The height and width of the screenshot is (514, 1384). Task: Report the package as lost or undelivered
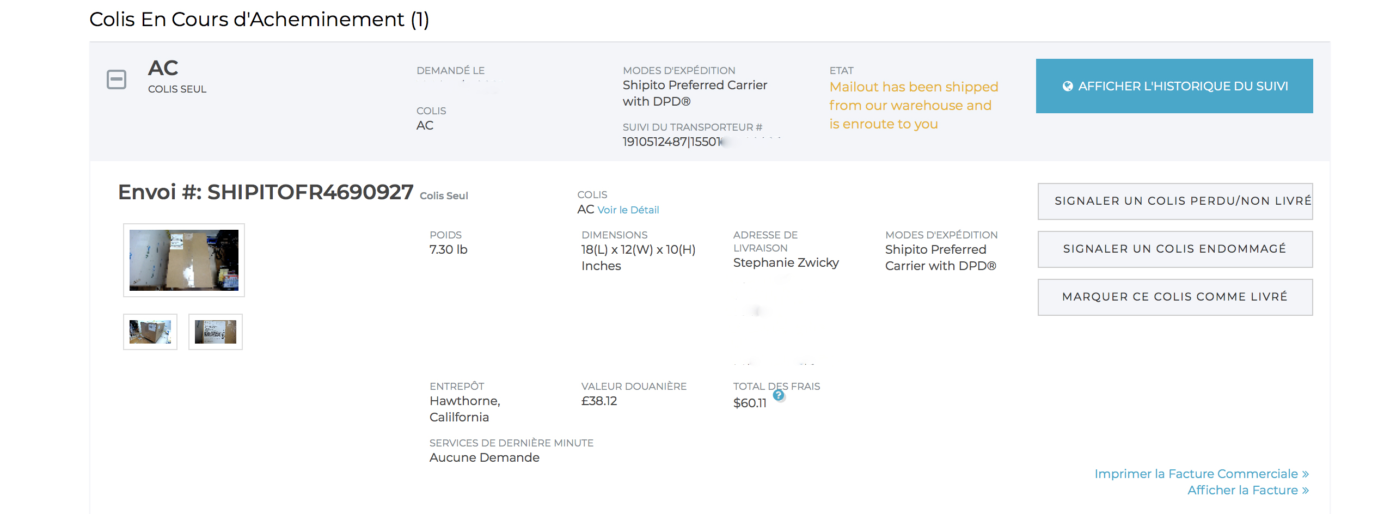tap(1175, 201)
